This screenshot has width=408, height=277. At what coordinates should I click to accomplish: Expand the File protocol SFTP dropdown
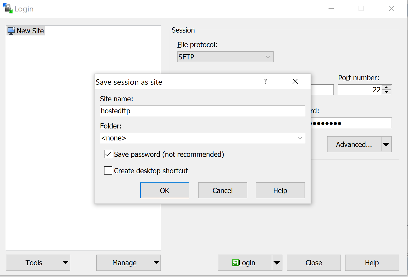[x=268, y=57]
